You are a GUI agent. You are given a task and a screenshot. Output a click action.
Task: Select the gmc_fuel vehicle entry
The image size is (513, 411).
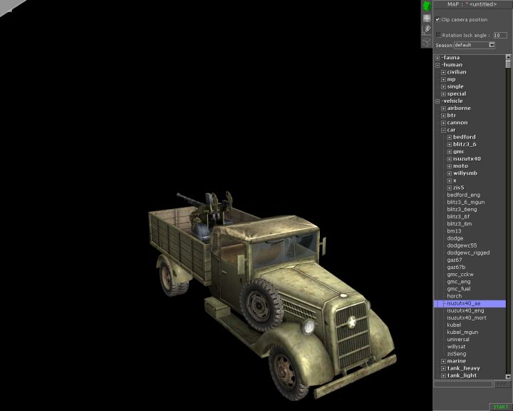coord(459,288)
